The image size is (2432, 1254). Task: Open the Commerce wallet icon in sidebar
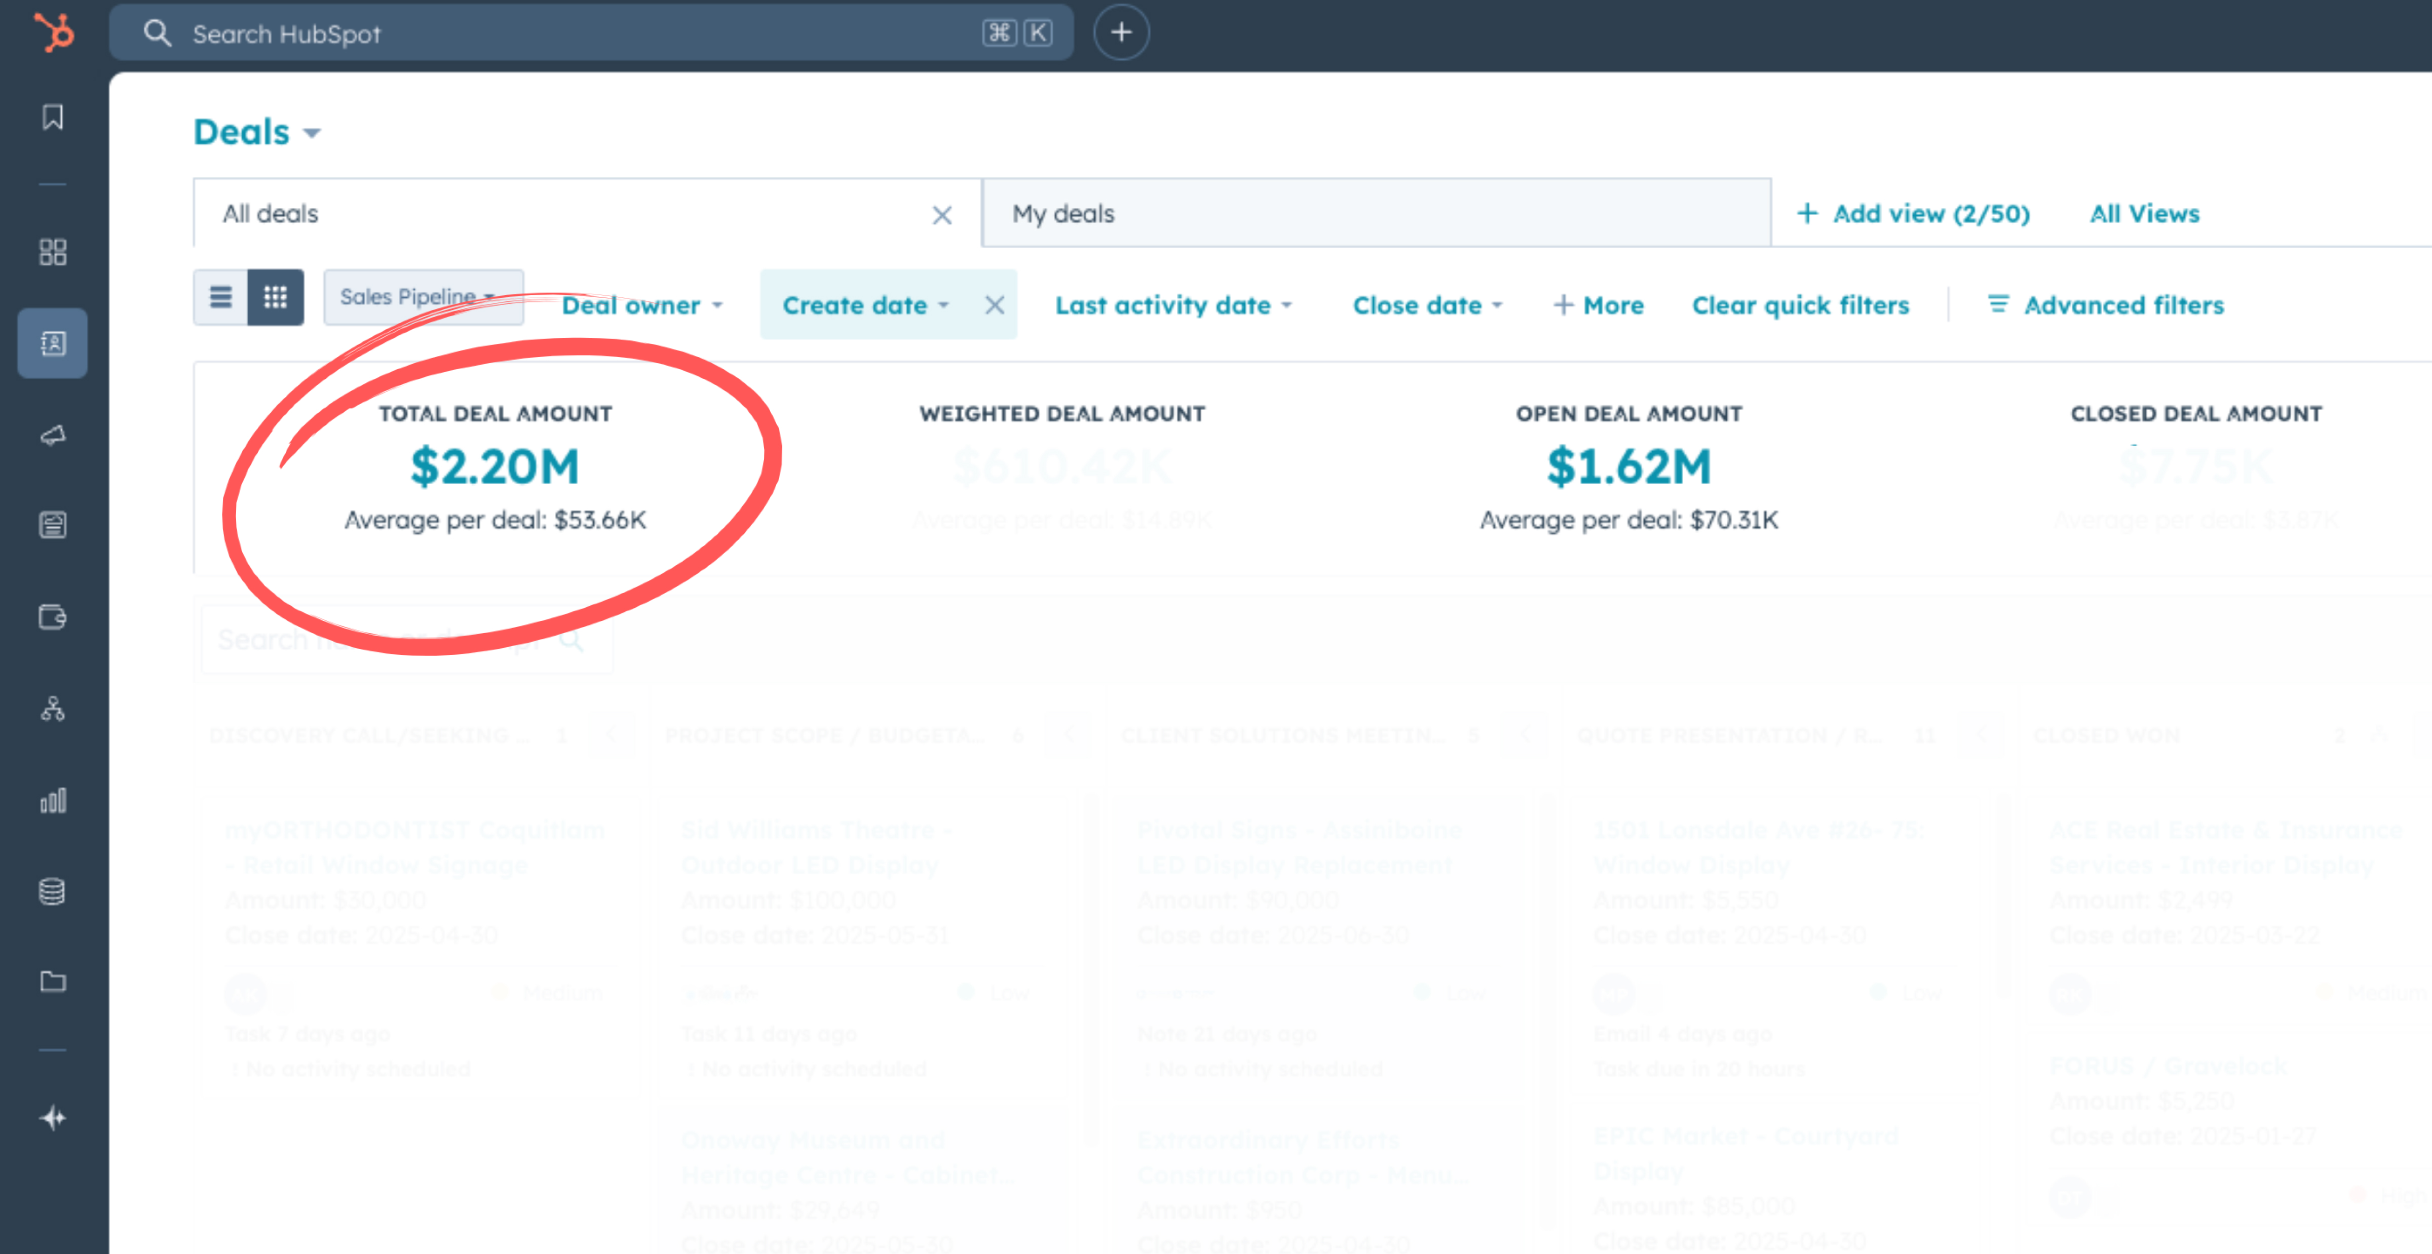pos(53,617)
